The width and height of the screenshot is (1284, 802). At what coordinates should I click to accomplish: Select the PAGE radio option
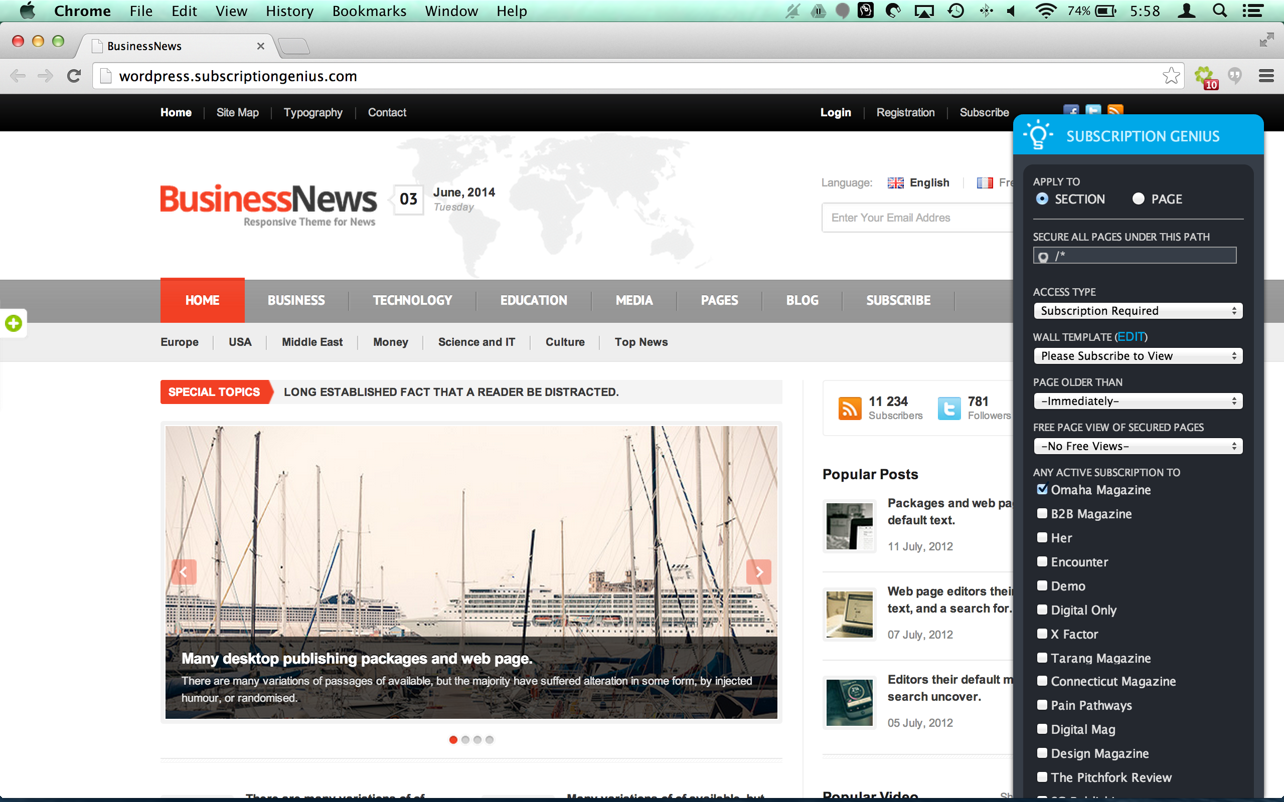coord(1138,199)
